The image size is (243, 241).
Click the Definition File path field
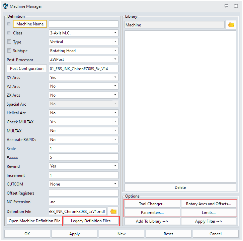(x=78, y=211)
